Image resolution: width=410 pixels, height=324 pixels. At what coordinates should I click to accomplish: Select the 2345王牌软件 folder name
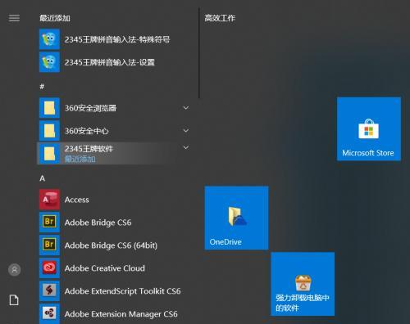[89, 149]
